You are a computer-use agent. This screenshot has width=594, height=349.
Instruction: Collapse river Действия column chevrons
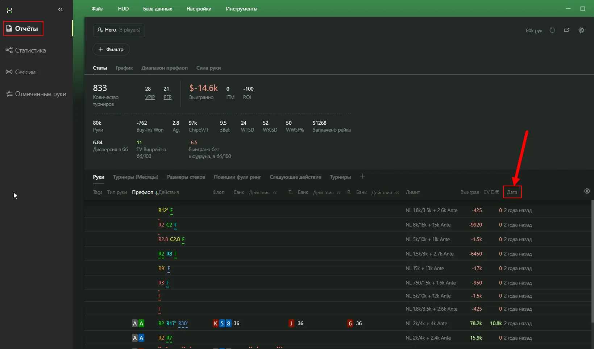[397, 193]
